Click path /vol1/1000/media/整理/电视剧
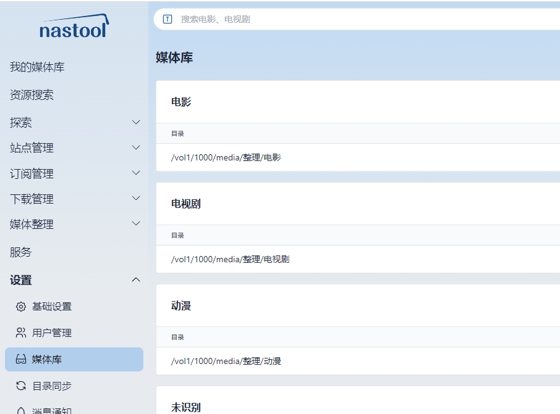Image resolution: width=560 pixels, height=414 pixels. 231,259
